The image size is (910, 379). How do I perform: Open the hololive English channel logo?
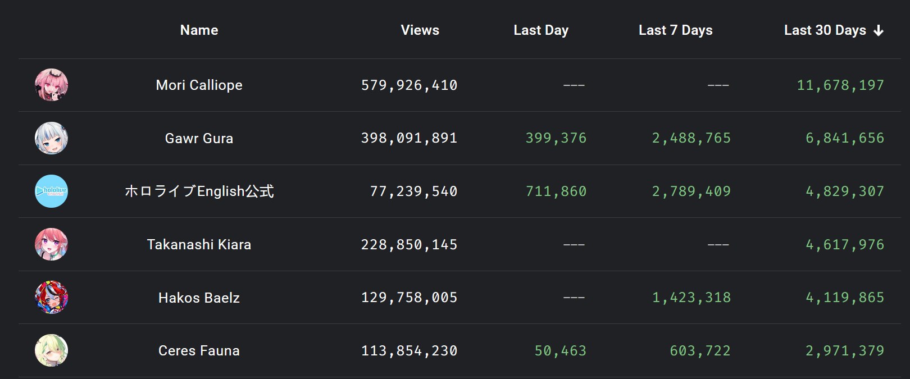click(x=52, y=191)
